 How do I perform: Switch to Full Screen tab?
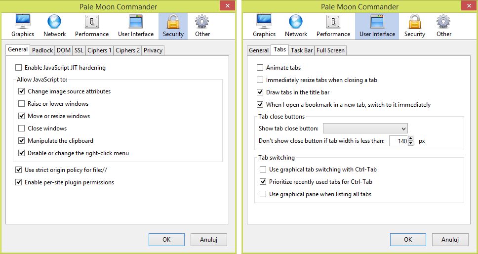click(x=330, y=50)
